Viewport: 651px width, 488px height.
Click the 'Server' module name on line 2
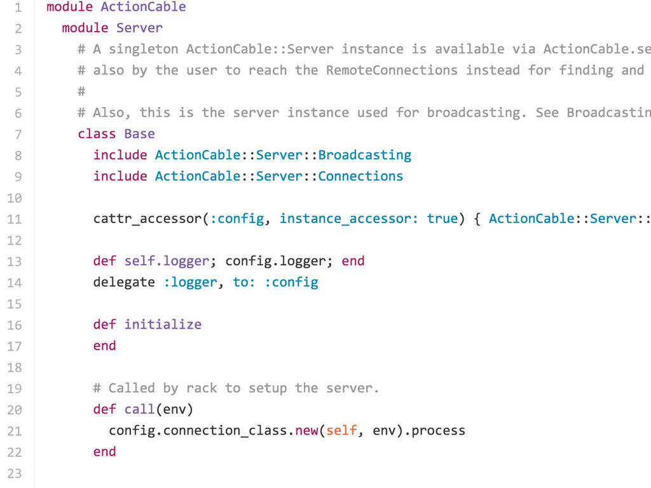(x=139, y=28)
